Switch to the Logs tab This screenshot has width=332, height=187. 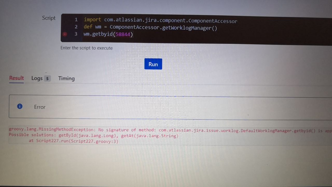pos(41,78)
